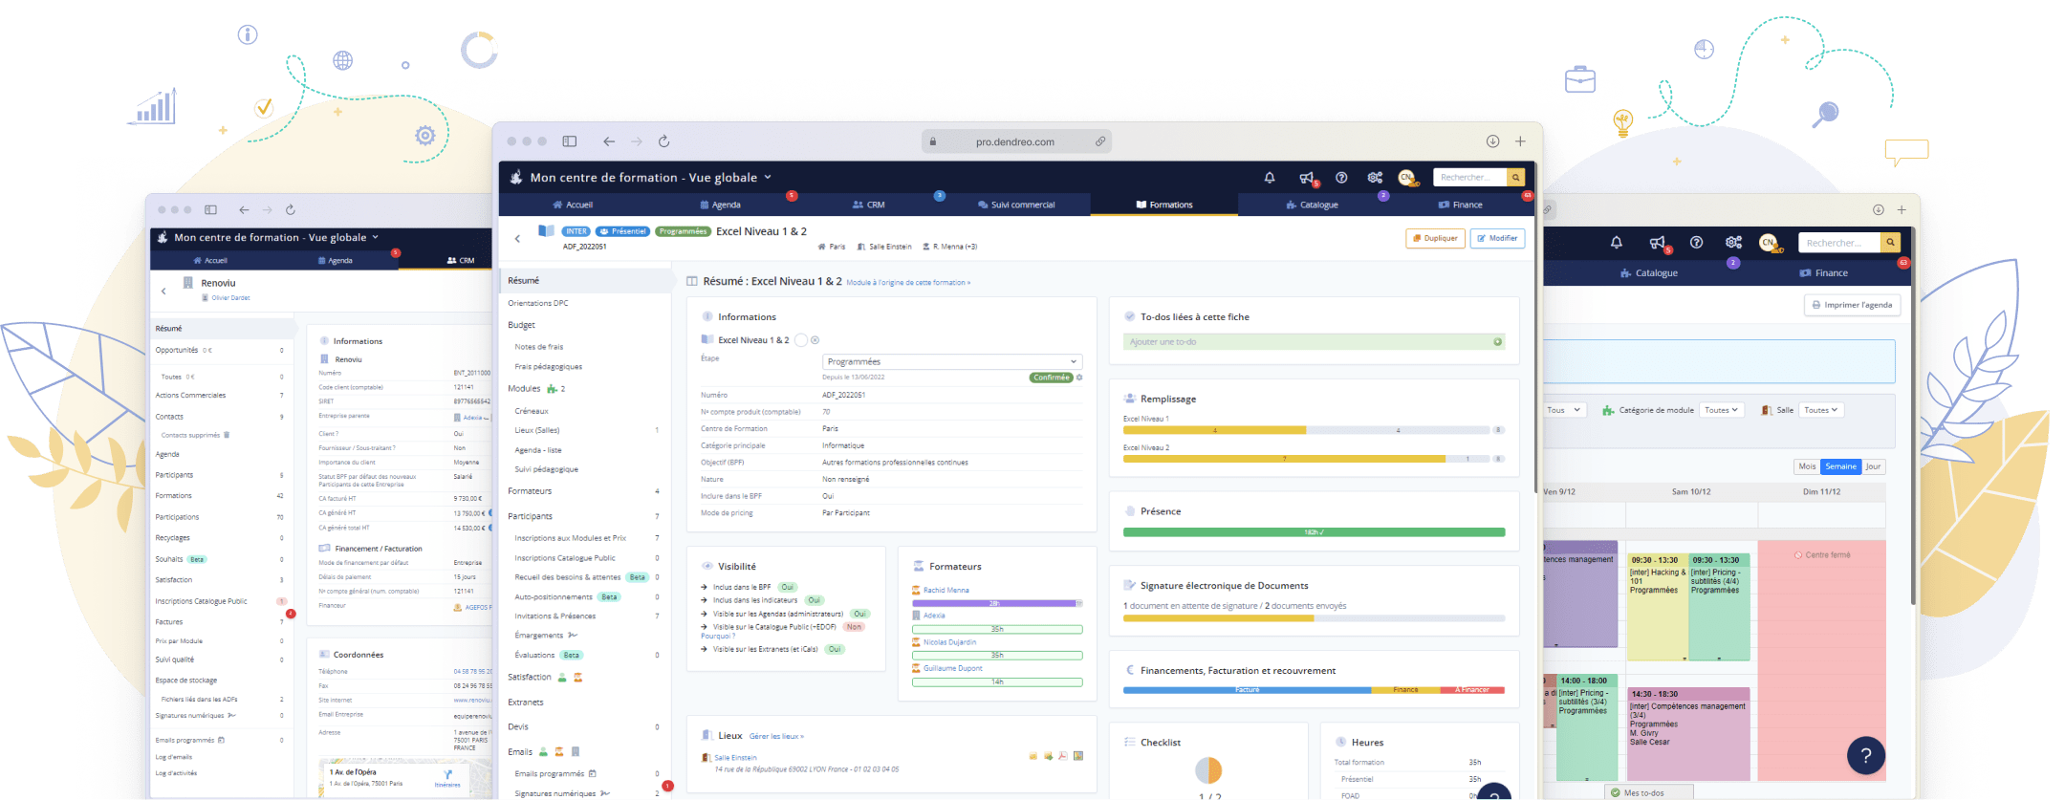Open the round question-mark help bubble on the agenda
Viewport: 2065px width, 800px height.
point(1865,755)
